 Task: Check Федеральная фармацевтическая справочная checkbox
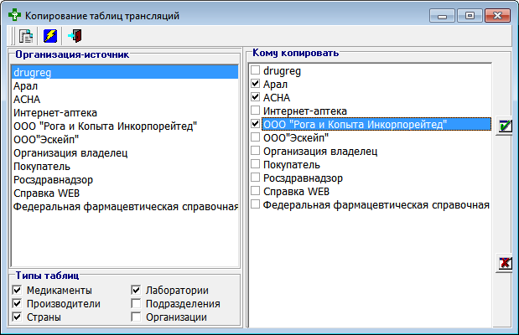(255, 204)
